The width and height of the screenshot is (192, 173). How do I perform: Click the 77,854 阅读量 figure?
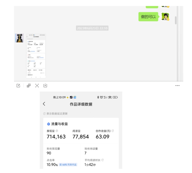click(x=81, y=137)
